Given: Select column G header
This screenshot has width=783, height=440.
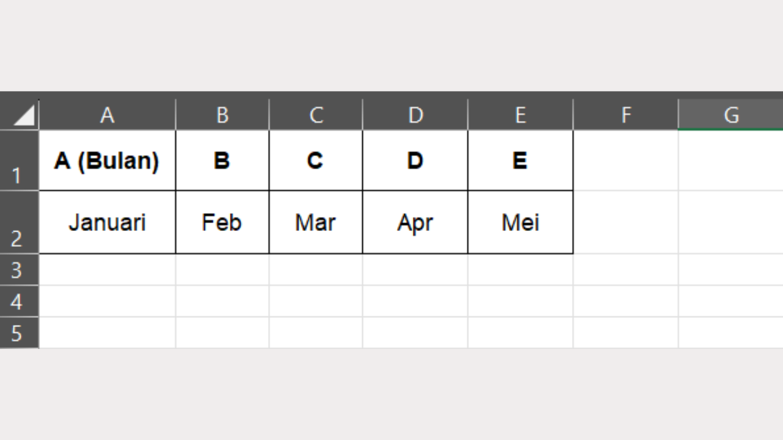Looking at the screenshot, I should 731,115.
